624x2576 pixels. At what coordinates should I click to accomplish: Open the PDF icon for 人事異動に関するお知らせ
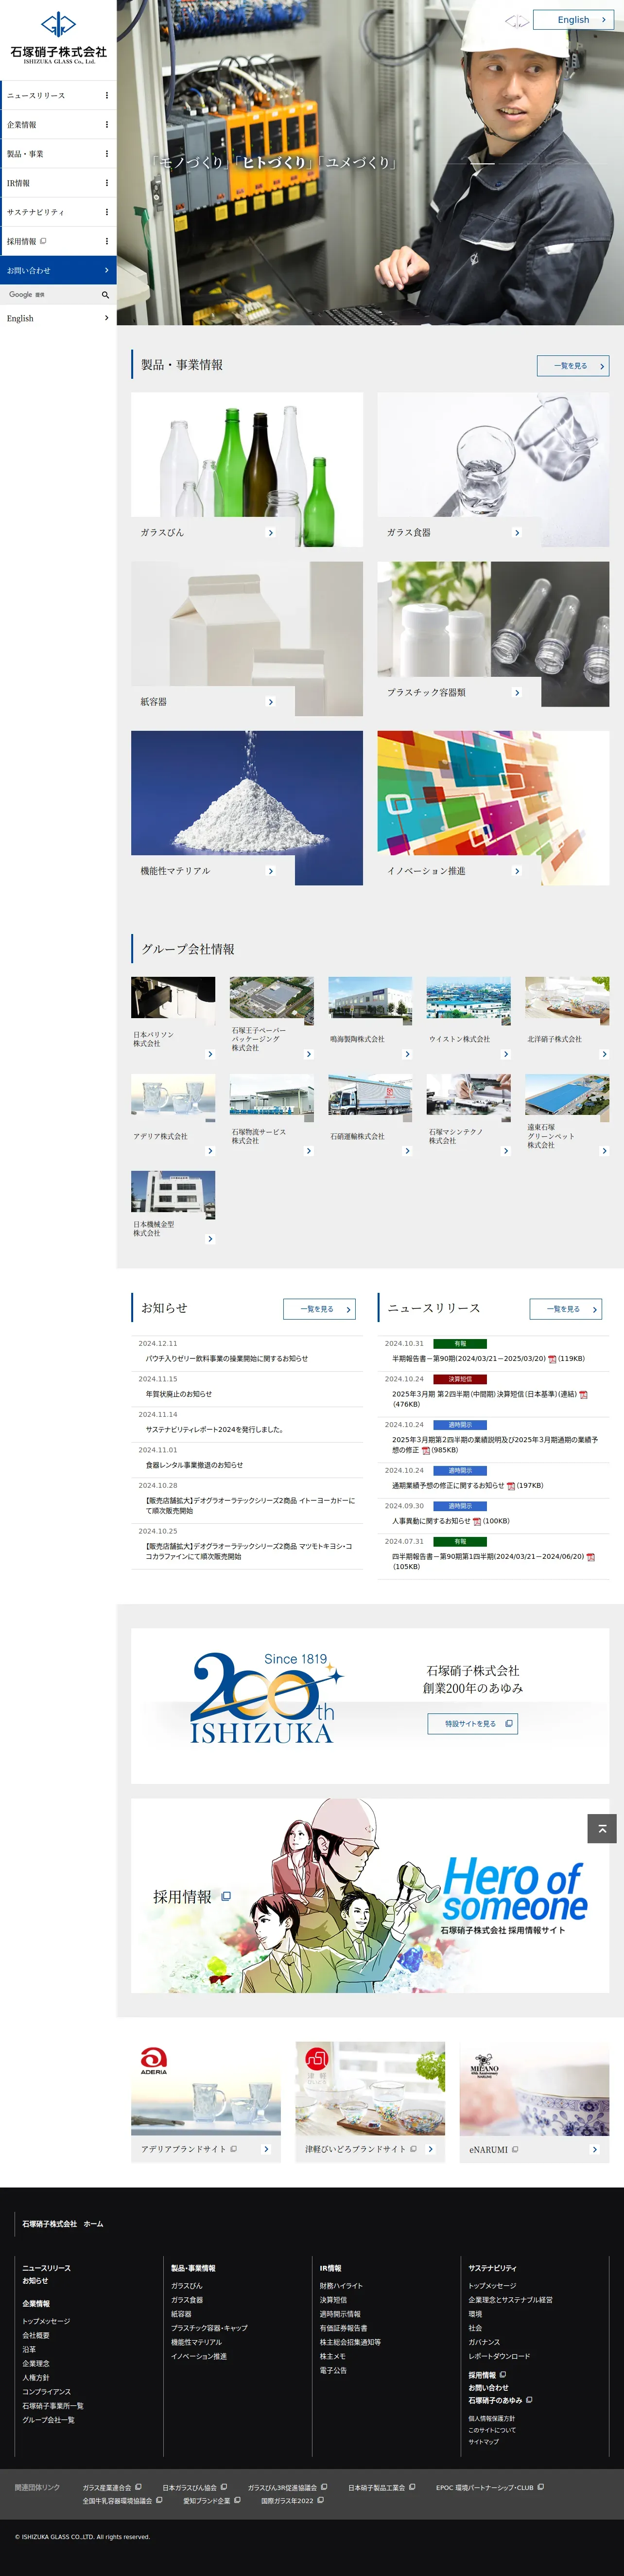click(477, 1521)
